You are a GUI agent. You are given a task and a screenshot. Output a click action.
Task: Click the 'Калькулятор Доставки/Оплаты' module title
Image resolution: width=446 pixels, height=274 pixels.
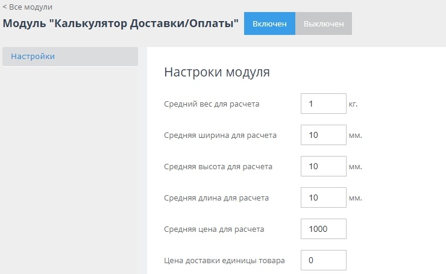[121, 24]
